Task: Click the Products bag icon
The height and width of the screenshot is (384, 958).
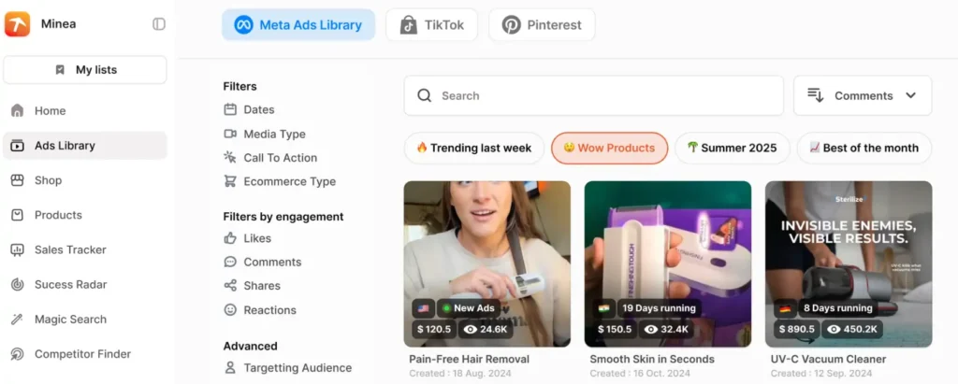Action: click(17, 215)
